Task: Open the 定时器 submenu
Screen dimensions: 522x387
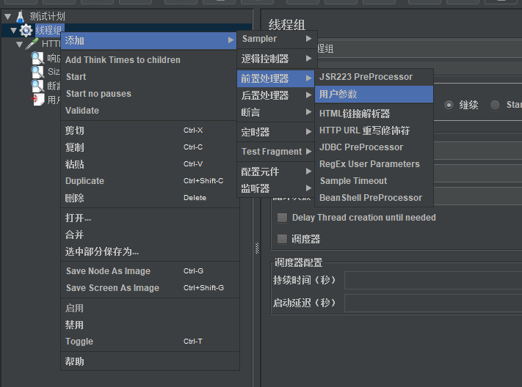Action: pyautogui.click(x=275, y=132)
